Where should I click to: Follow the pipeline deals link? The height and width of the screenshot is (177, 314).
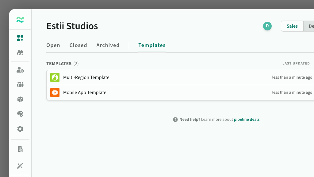tap(247, 120)
